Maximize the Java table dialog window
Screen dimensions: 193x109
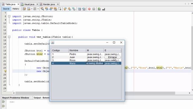pyautogui.click(x=114, y=42)
